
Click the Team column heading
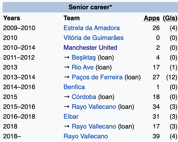(72, 18)
